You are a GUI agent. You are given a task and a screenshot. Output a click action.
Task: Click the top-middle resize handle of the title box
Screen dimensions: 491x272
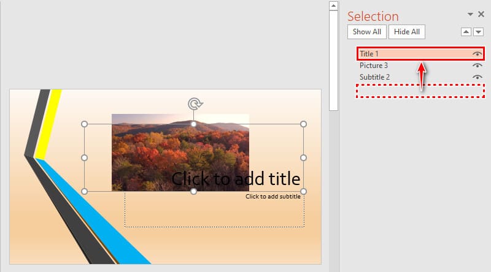193,124
